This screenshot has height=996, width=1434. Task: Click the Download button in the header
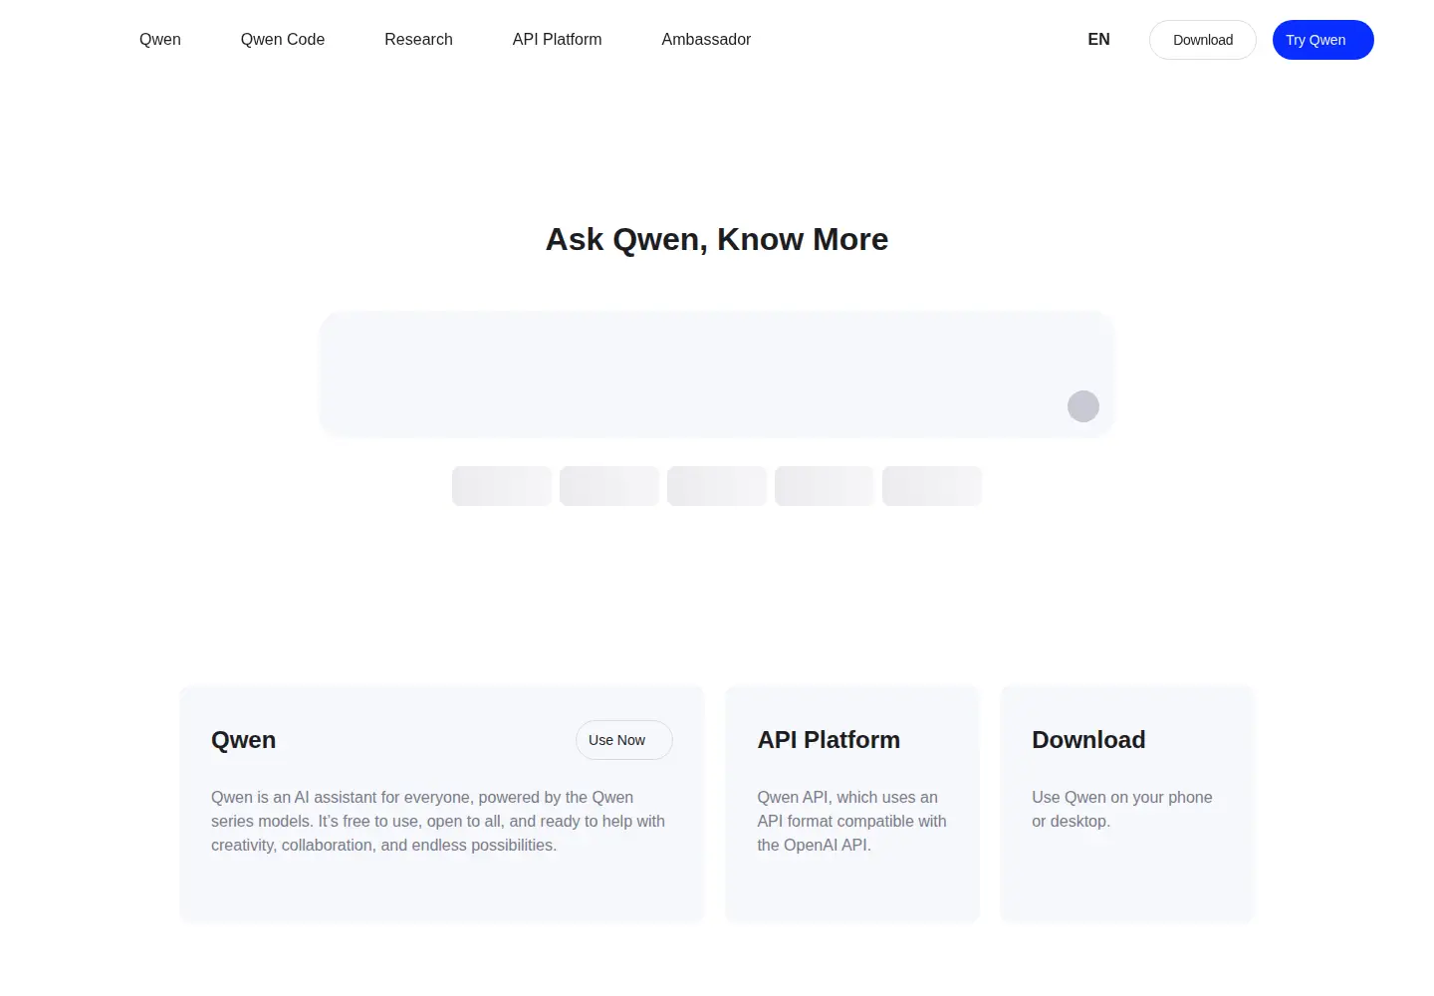pyautogui.click(x=1203, y=40)
